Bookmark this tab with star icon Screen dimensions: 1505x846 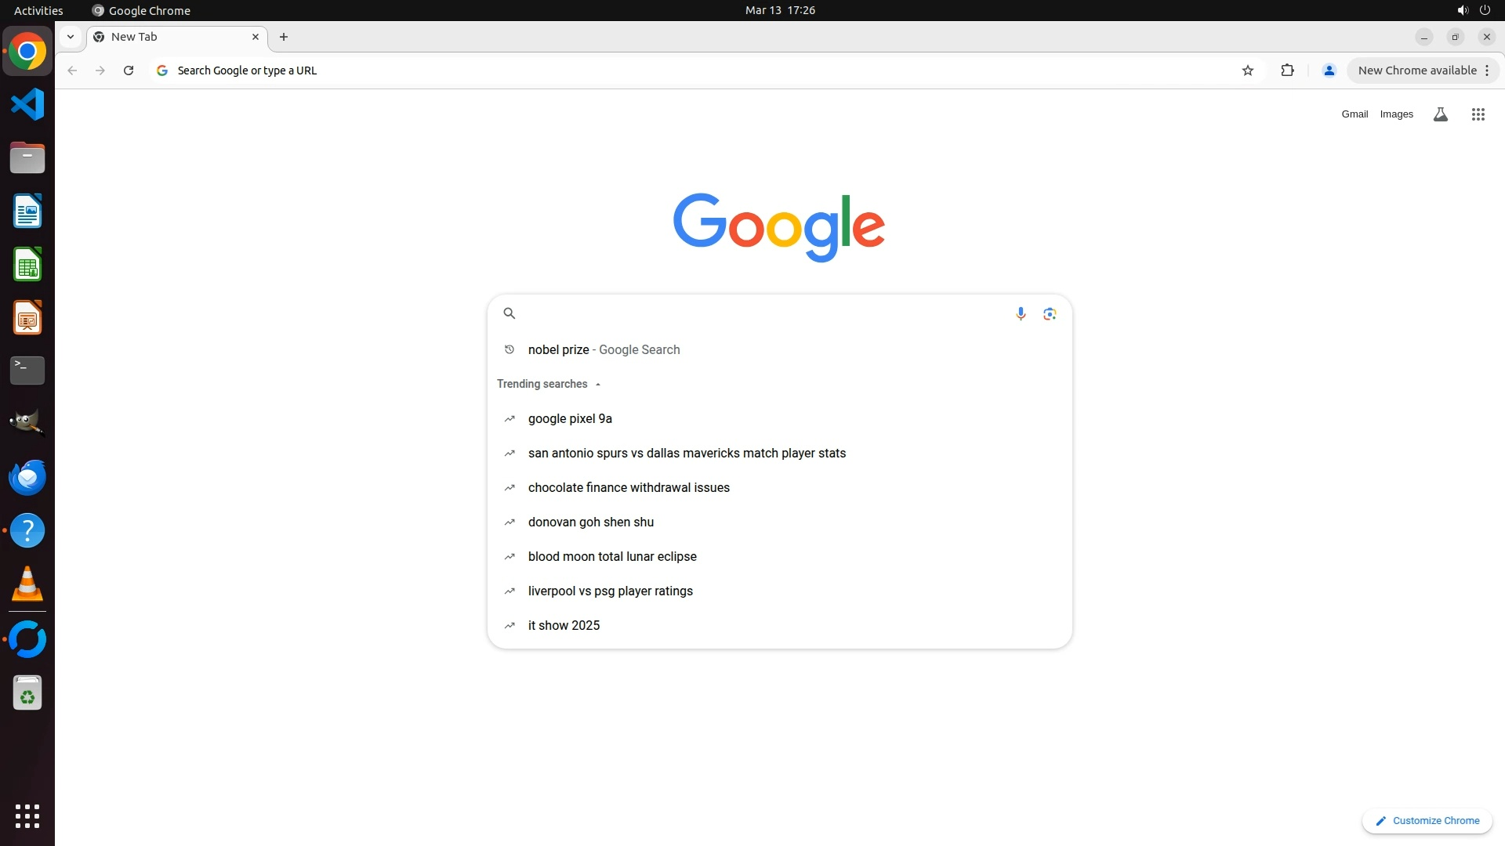click(1248, 70)
